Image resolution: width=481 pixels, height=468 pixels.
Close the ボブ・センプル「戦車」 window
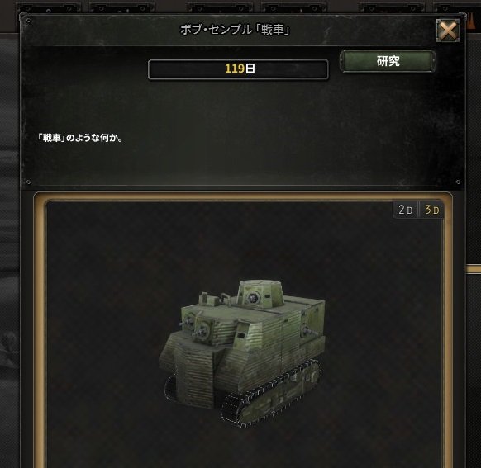(448, 31)
